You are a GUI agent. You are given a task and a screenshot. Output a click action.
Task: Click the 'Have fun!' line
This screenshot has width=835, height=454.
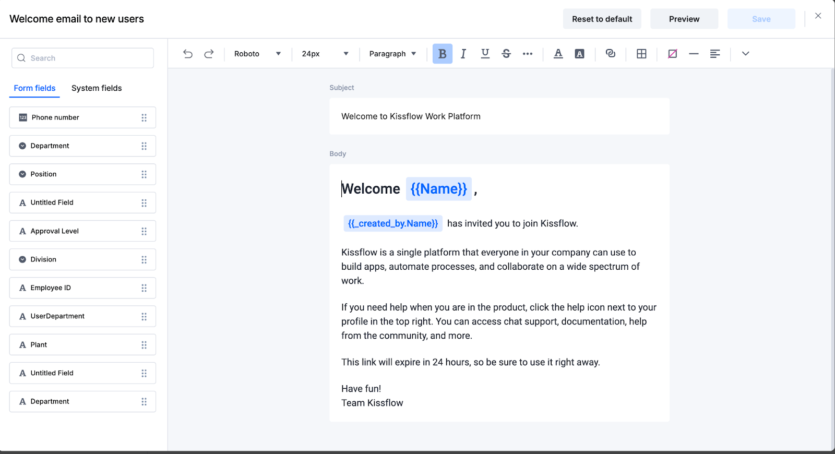tap(361, 389)
